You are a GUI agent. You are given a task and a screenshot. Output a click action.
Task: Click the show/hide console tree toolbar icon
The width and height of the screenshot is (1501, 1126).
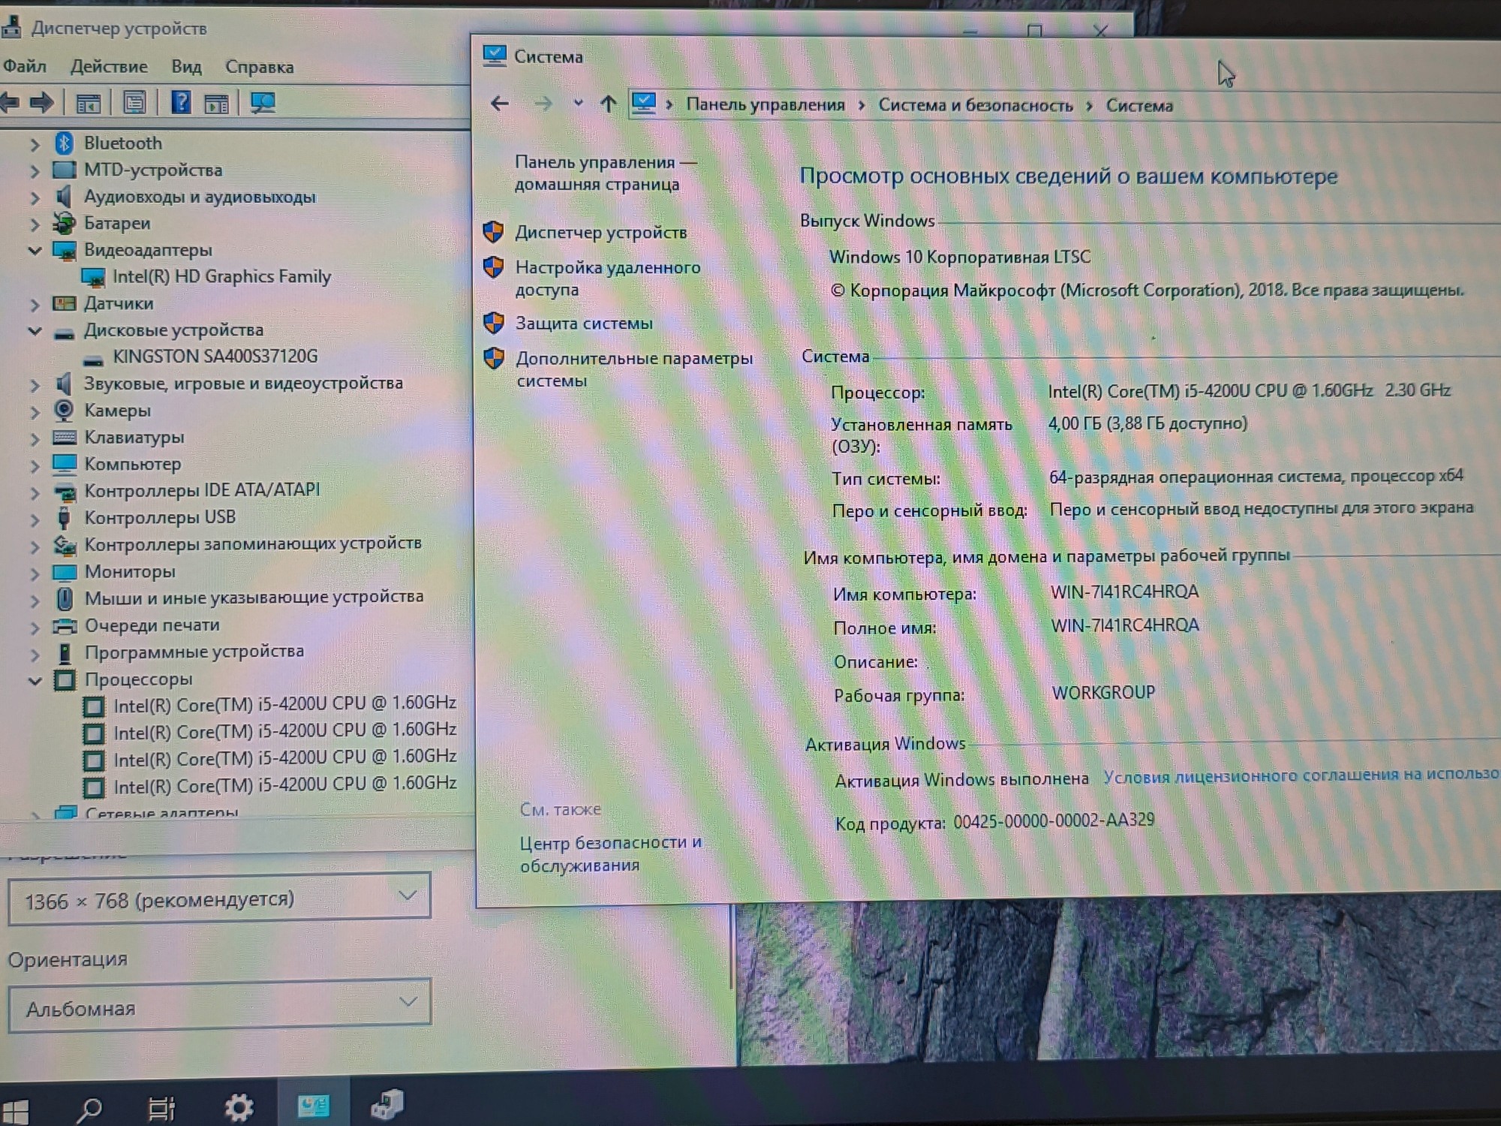click(88, 103)
